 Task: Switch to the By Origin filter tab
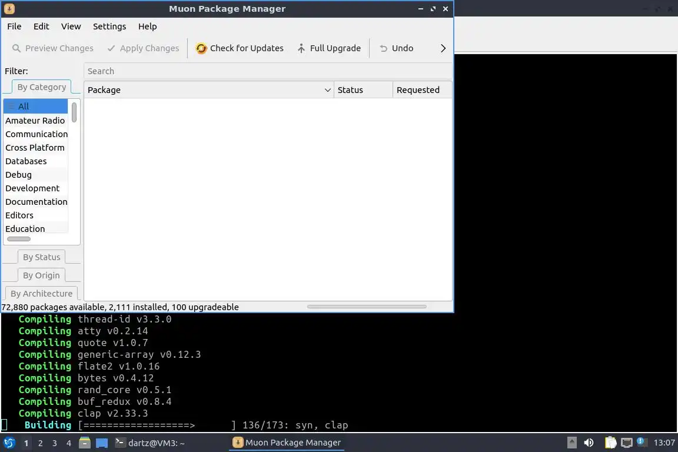42,275
